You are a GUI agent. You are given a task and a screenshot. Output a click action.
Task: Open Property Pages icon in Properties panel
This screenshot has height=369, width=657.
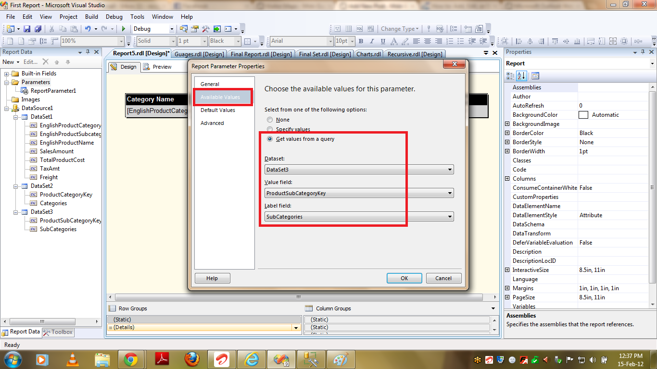[535, 76]
